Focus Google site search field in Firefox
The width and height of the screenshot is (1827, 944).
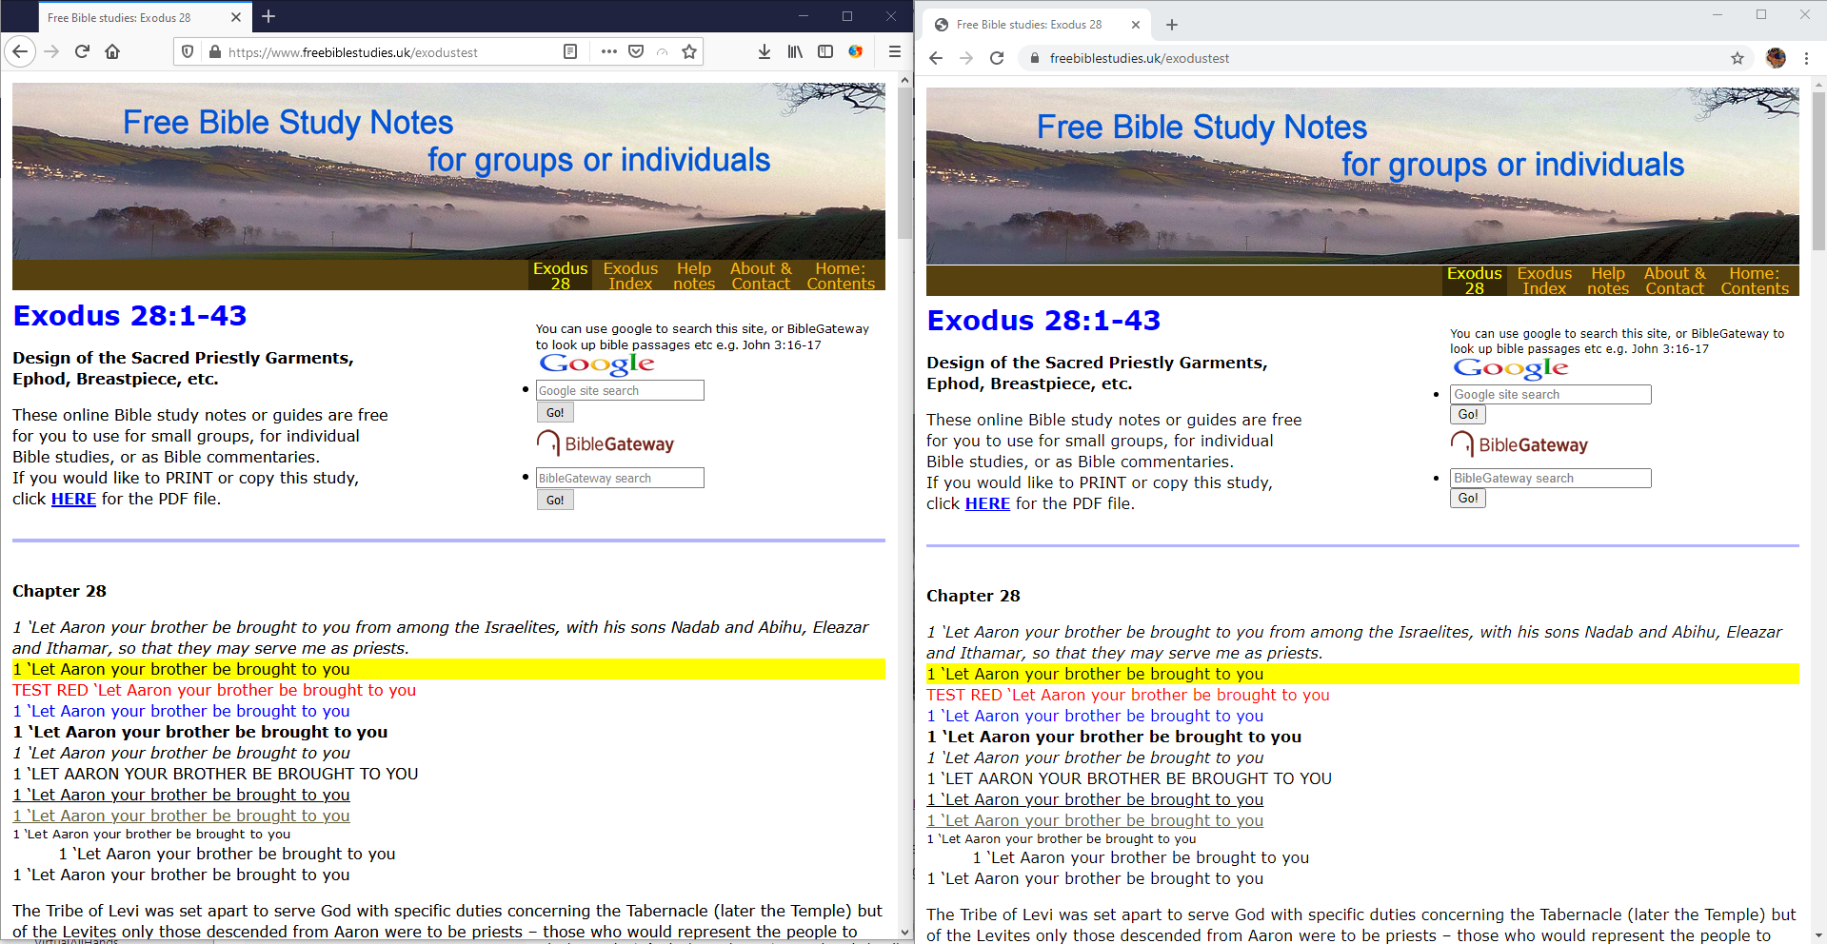pyautogui.click(x=620, y=390)
